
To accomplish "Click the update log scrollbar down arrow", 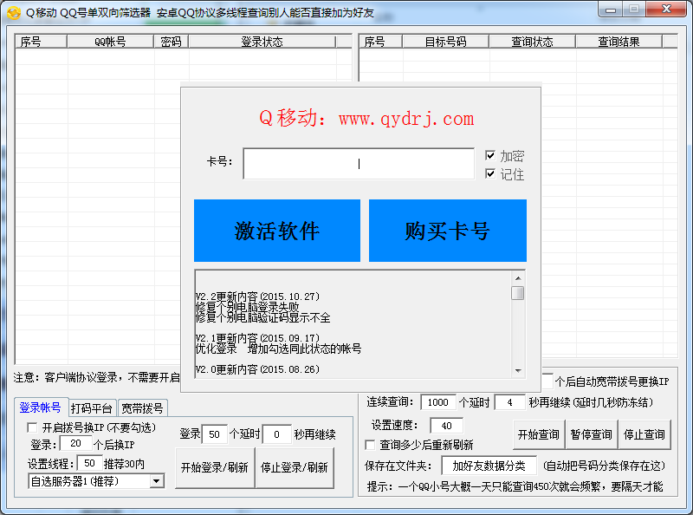I will point(518,371).
